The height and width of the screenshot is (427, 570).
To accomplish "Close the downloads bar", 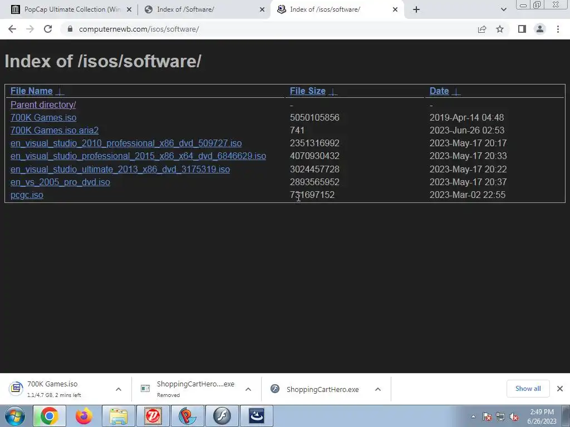I will pos(560,389).
